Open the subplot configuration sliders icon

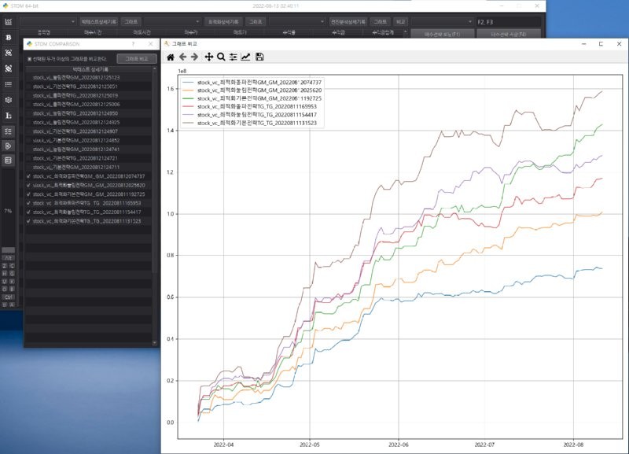tap(234, 57)
